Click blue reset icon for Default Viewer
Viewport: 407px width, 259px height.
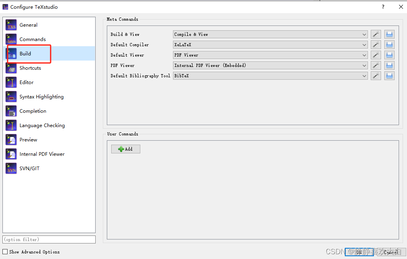(389, 55)
